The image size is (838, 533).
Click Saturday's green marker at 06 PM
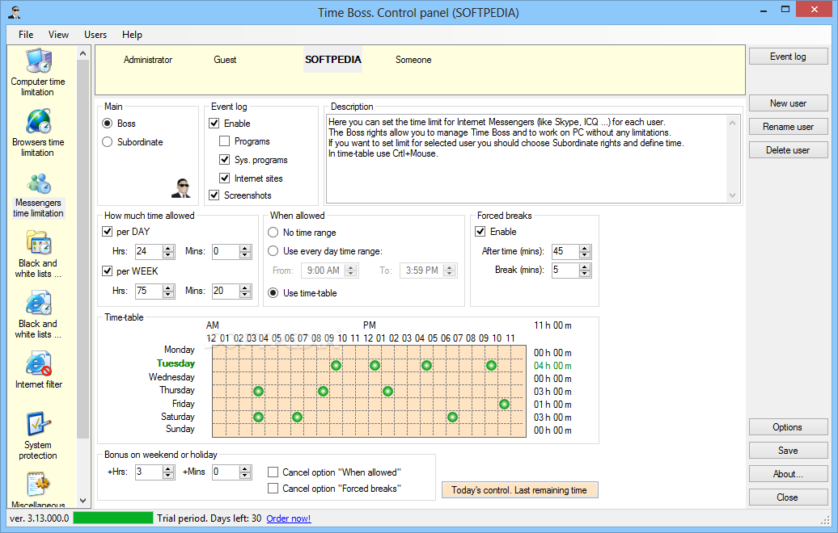pyautogui.click(x=452, y=417)
